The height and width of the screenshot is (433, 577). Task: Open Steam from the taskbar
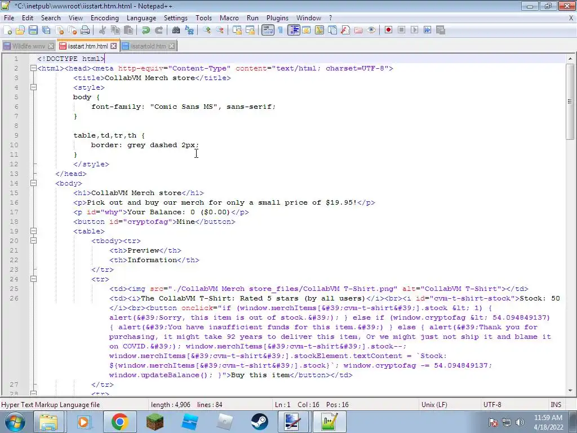coord(259,422)
